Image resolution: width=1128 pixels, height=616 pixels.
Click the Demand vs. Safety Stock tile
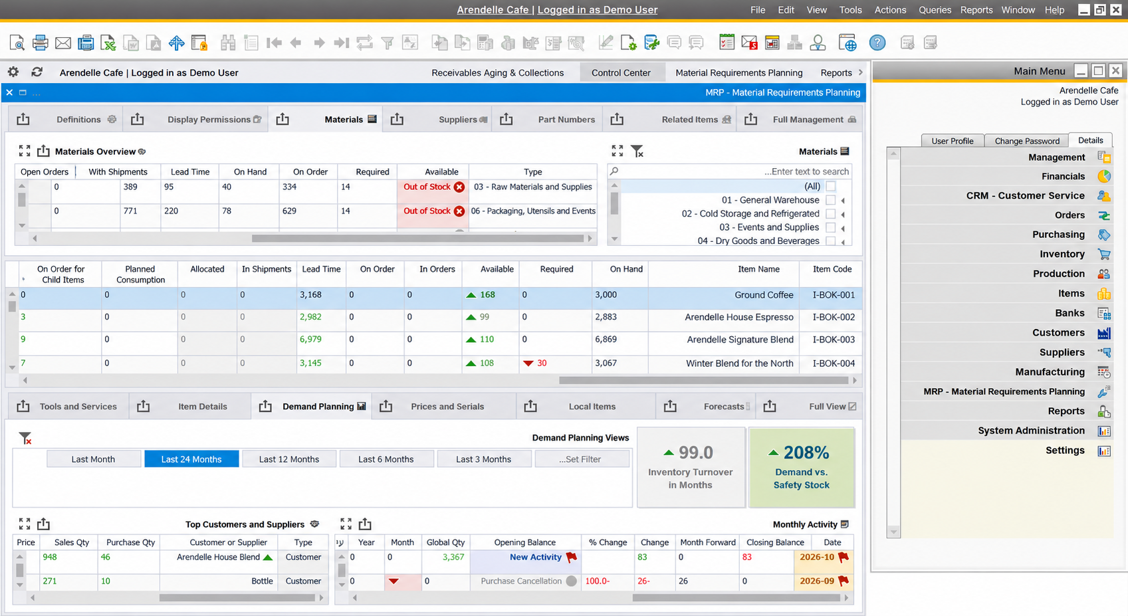point(802,468)
